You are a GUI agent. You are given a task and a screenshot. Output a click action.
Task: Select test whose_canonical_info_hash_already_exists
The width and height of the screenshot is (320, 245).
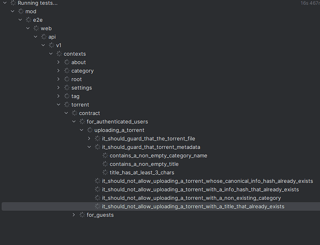[x=207, y=181]
